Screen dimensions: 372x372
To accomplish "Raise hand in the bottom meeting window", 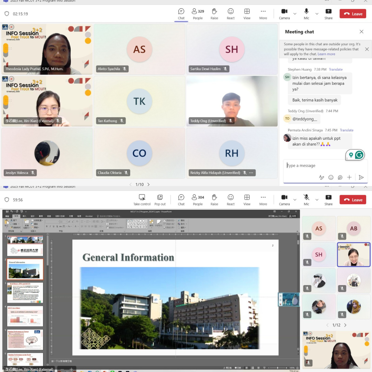I will (214, 200).
